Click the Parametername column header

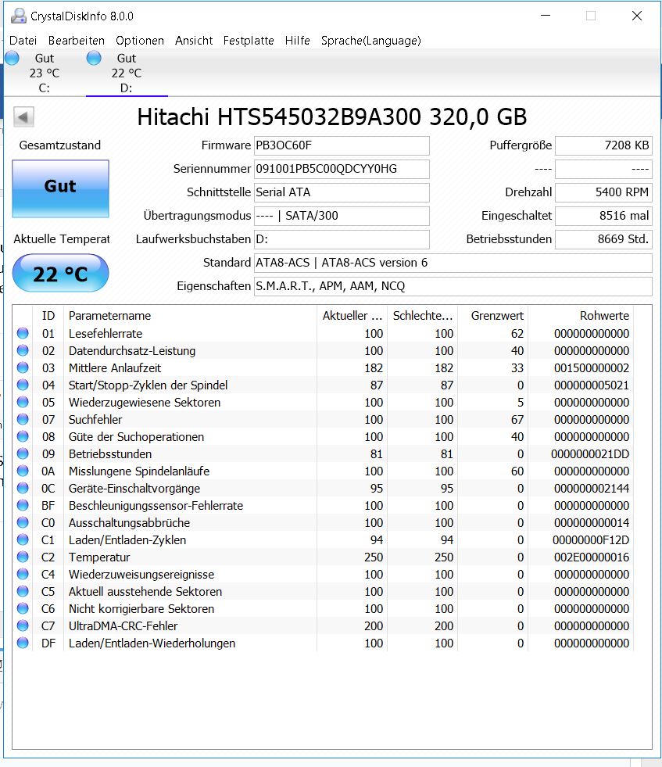pyautogui.click(x=190, y=316)
